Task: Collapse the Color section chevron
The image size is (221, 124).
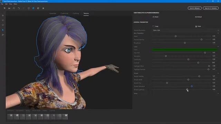Action: pyautogui.click(x=218, y=46)
